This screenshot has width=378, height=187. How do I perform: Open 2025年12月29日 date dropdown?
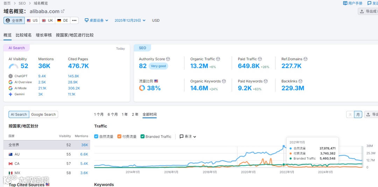130,21
